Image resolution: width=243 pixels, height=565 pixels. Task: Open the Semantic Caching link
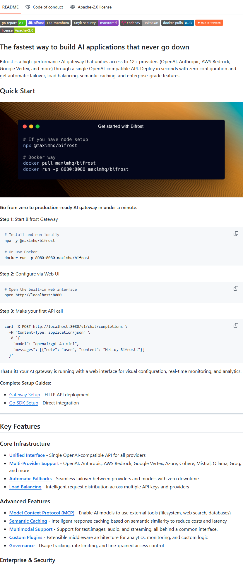click(x=28, y=521)
